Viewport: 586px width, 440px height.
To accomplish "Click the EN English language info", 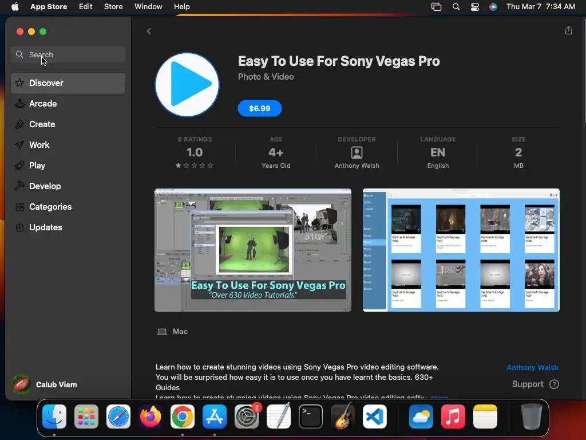I will pos(438,152).
